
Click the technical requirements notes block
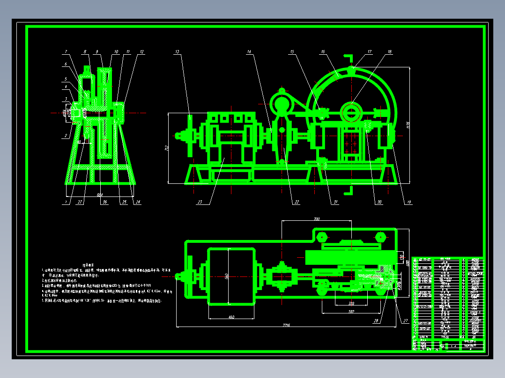coord(107,283)
